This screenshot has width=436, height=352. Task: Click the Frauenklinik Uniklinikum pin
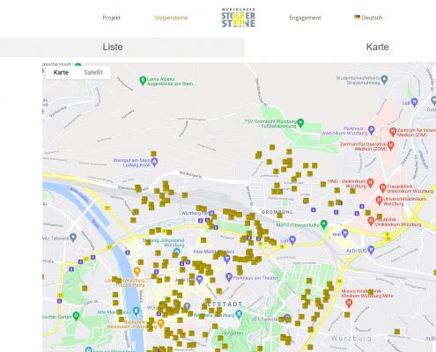(x=382, y=187)
